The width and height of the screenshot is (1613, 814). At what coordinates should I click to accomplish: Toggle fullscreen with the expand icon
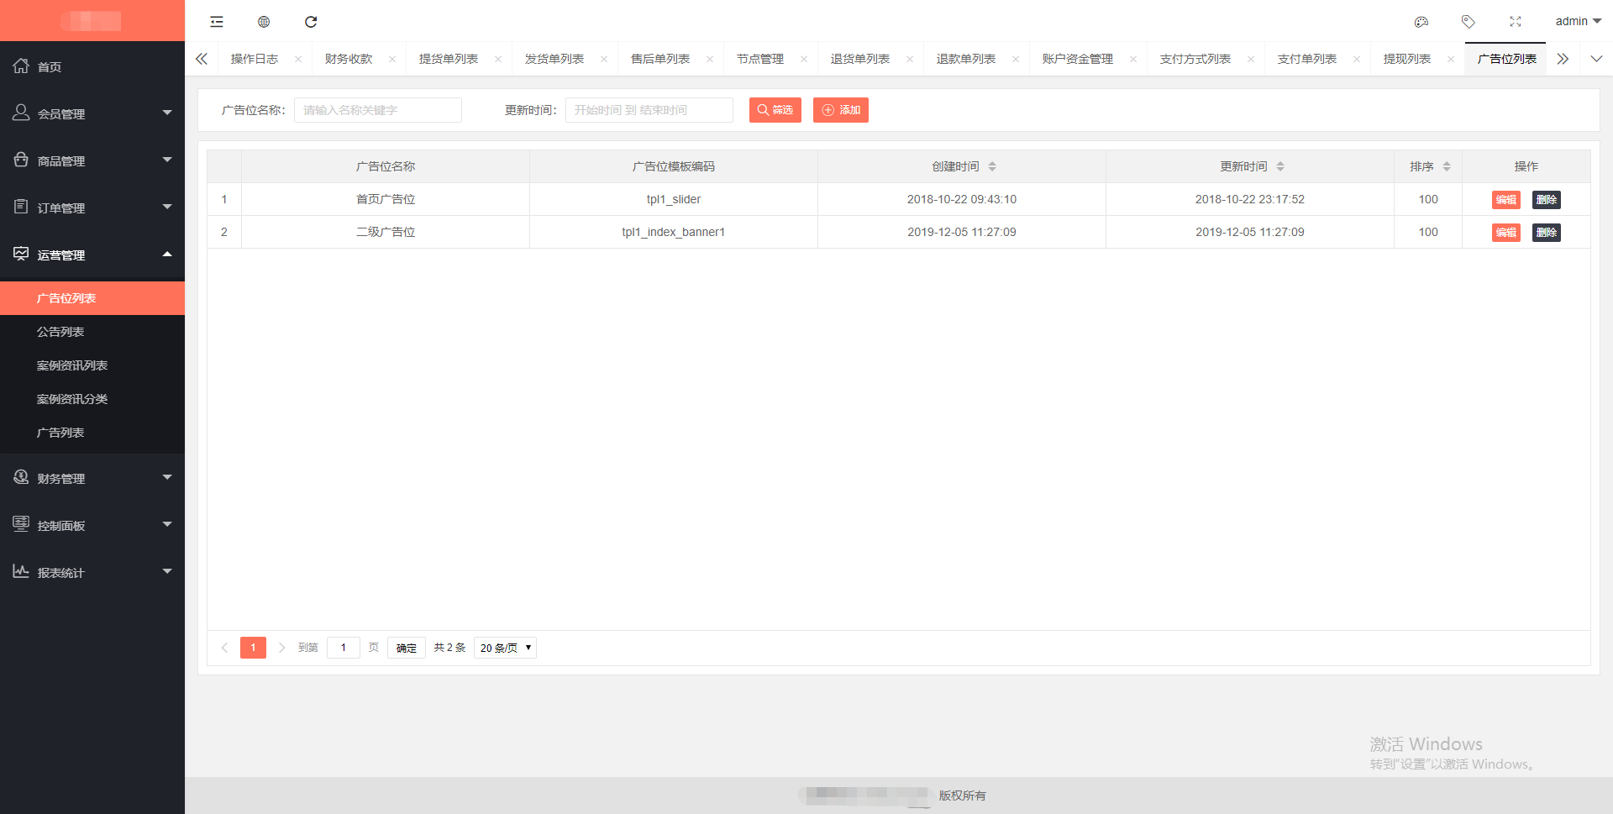click(1516, 22)
